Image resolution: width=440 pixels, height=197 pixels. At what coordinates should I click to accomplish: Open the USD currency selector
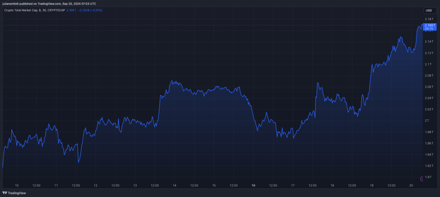point(428,10)
